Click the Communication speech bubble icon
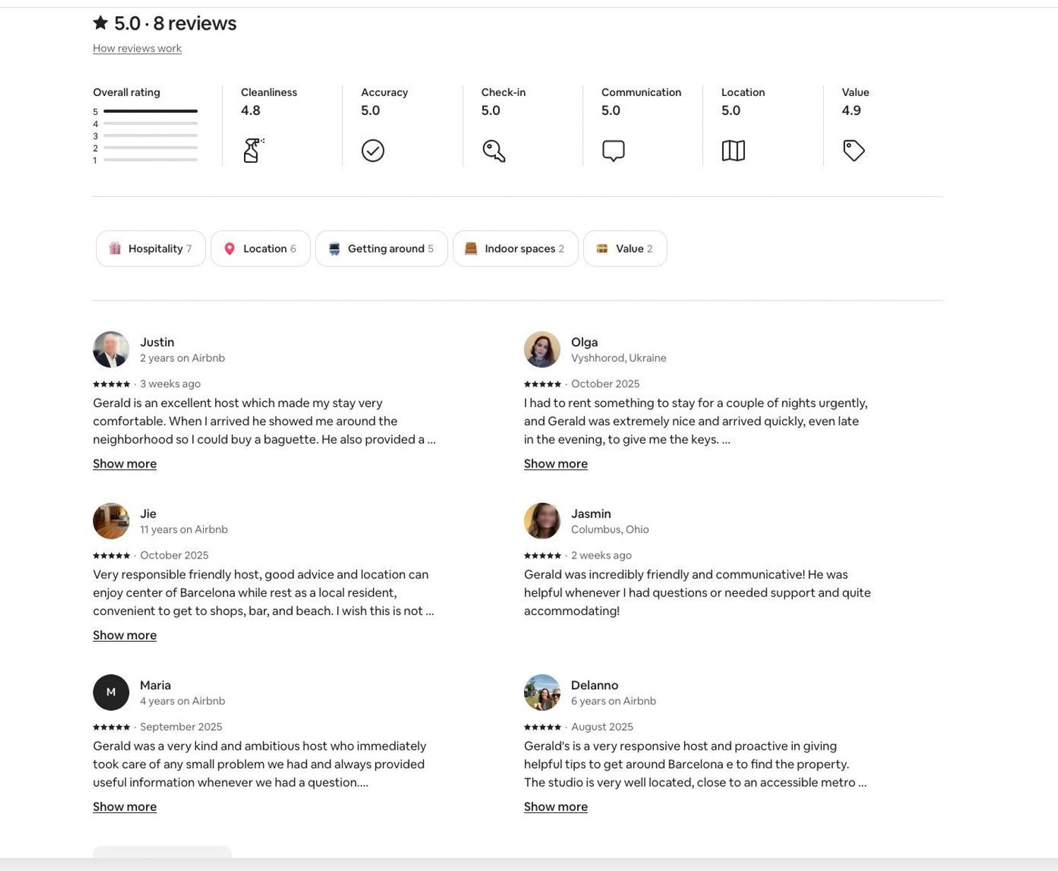Image resolution: width=1058 pixels, height=871 pixels. (x=613, y=150)
